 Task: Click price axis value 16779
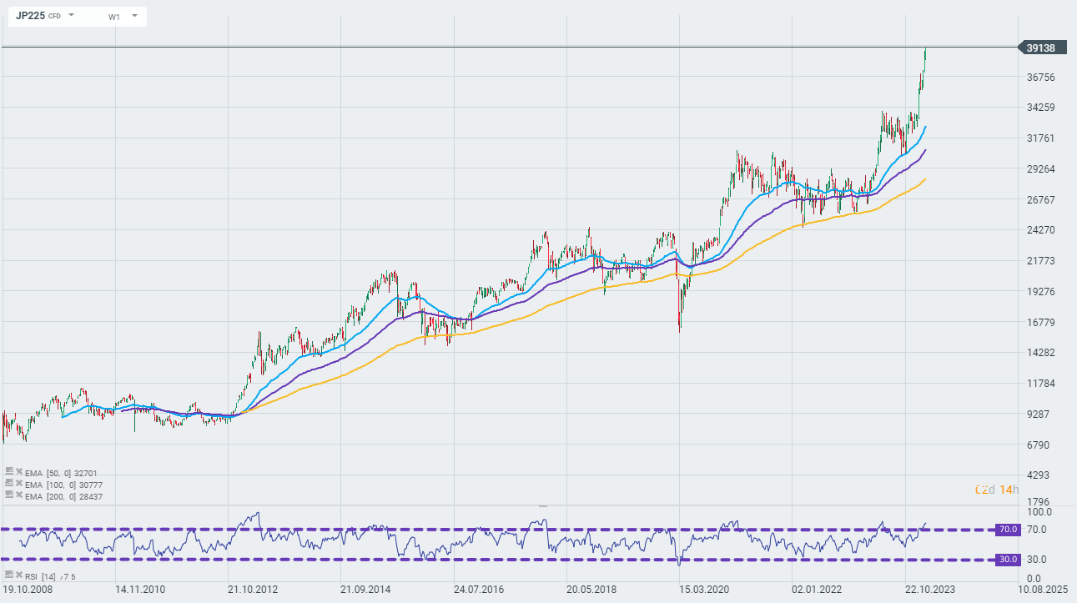[1039, 323]
